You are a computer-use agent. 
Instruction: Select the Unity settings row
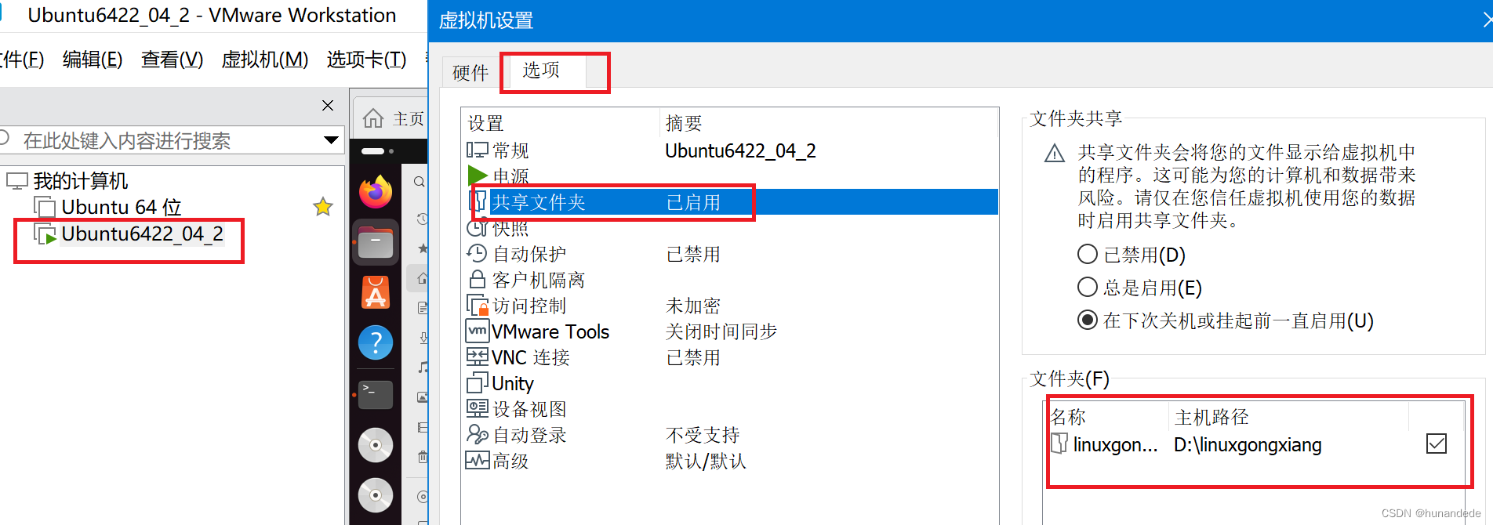coord(731,383)
